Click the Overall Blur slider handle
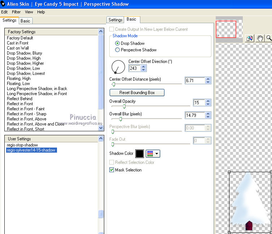The width and height of the screenshot is (272, 234). [120, 119]
